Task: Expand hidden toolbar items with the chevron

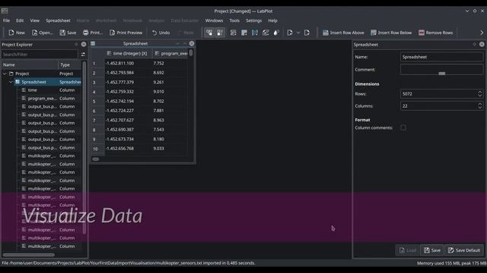Action: pos(482,33)
